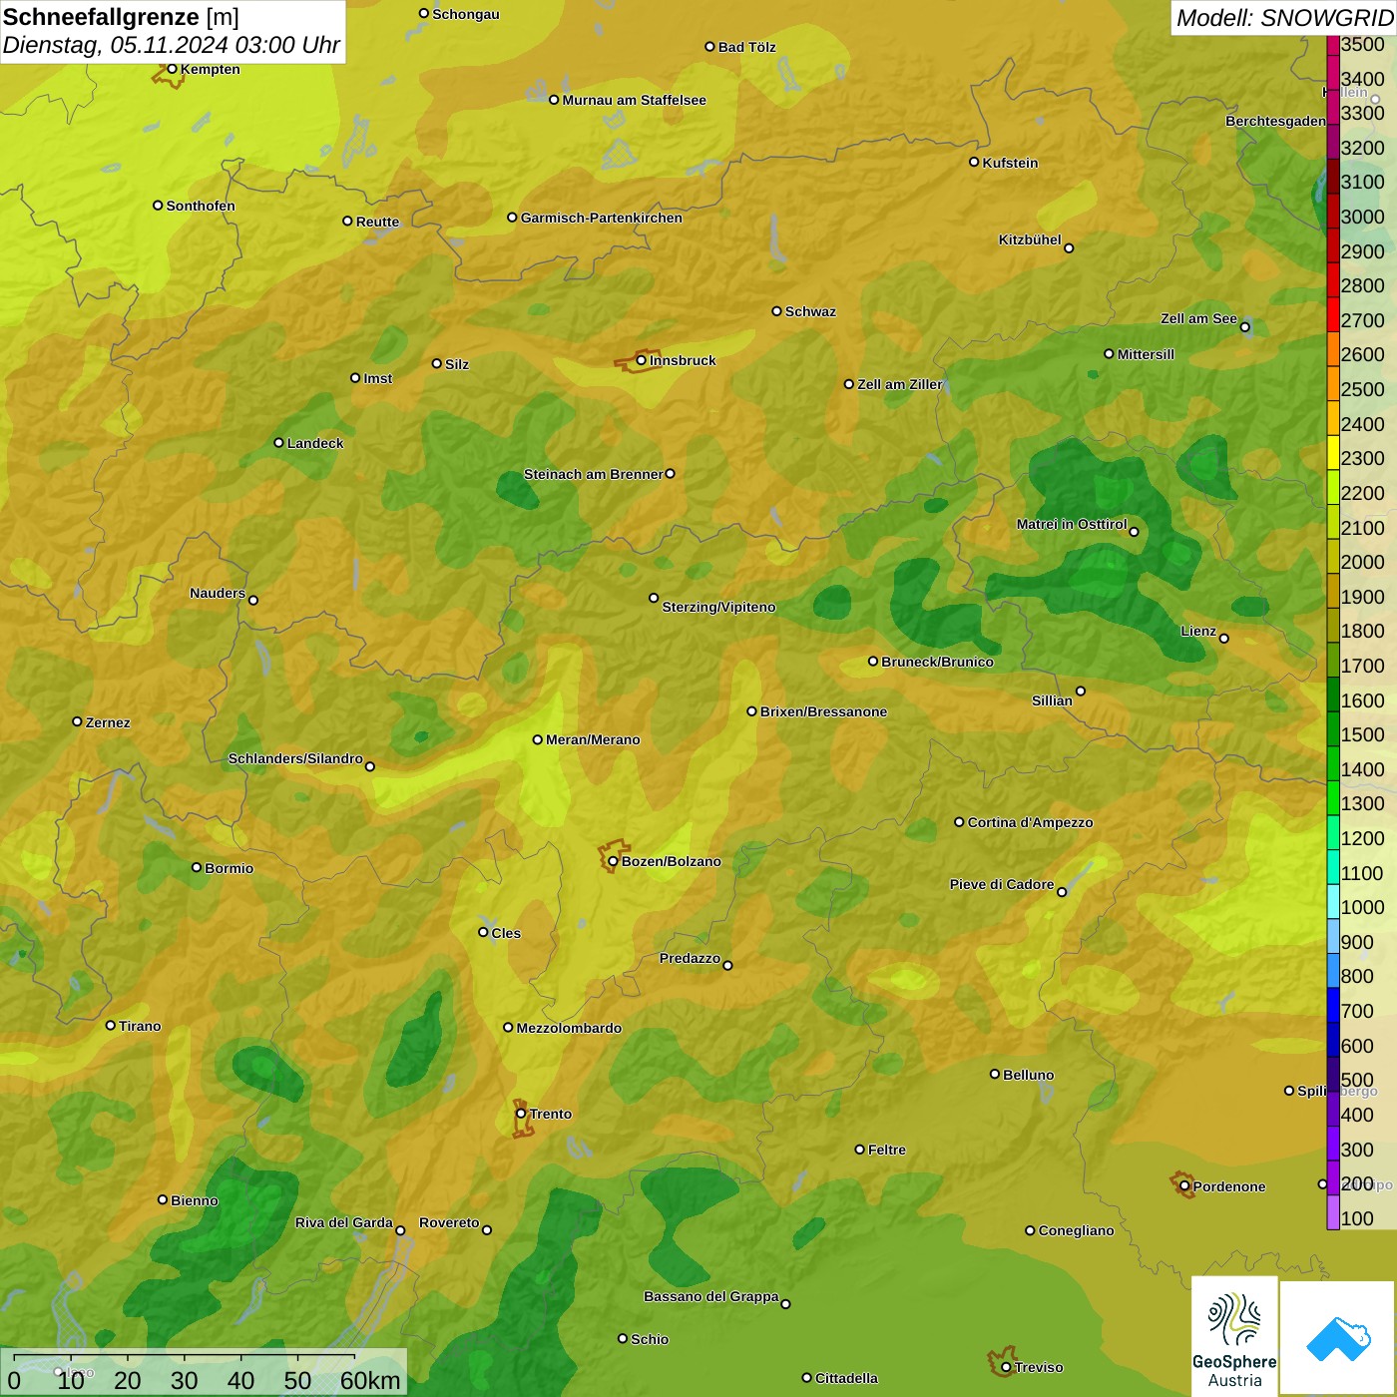1397x1397 pixels.
Task: Click the Tirano marker dot
Action: coord(111,1025)
